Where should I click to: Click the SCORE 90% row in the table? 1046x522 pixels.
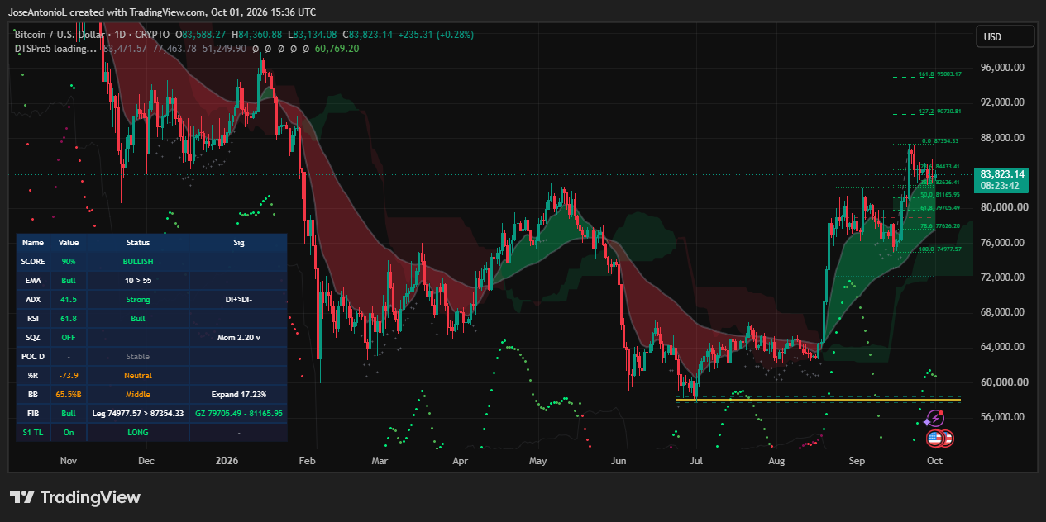pos(151,261)
